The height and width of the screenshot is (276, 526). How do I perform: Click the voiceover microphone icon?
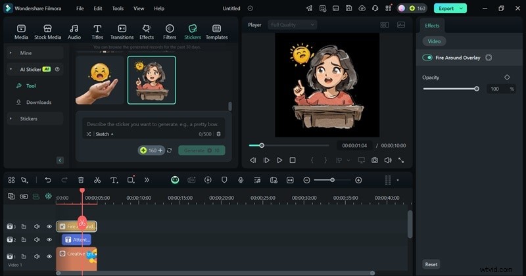(241, 180)
